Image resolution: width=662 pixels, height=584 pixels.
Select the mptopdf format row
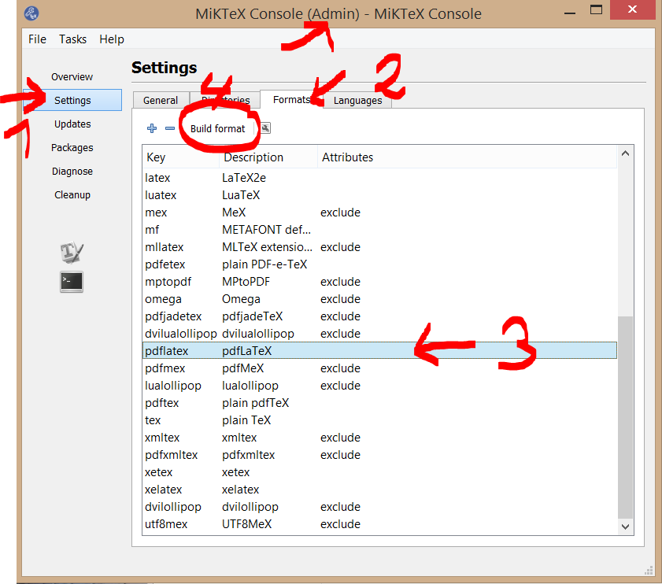379,282
